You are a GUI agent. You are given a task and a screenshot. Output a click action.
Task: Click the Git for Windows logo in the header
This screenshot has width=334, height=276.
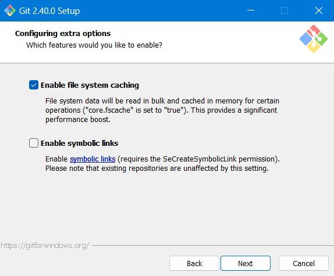313,39
